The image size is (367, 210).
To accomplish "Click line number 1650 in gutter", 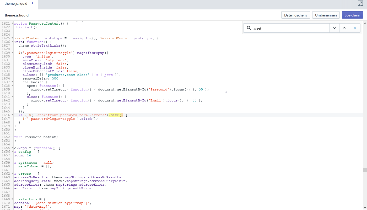I will (6, 130).
